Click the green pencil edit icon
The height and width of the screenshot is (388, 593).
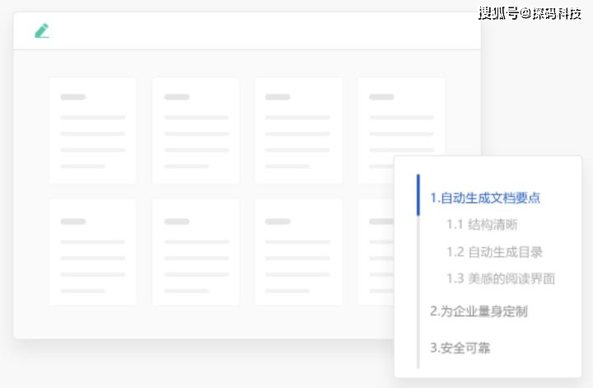(42, 31)
